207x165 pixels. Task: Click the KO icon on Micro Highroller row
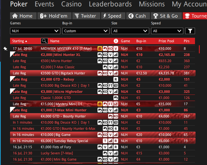point(105,92)
